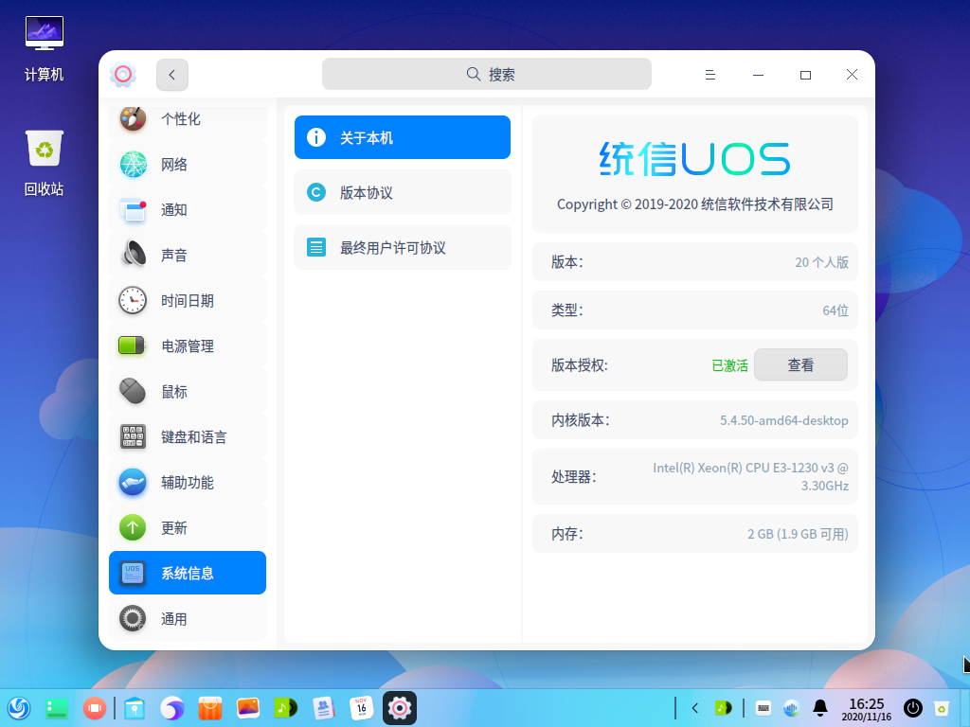Image resolution: width=970 pixels, height=727 pixels.
Task: Open the Computer (计算机) desktop icon
Action: pos(44,48)
